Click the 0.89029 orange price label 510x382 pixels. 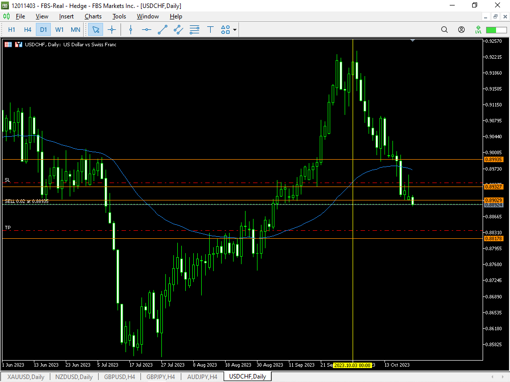tap(494, 200)
